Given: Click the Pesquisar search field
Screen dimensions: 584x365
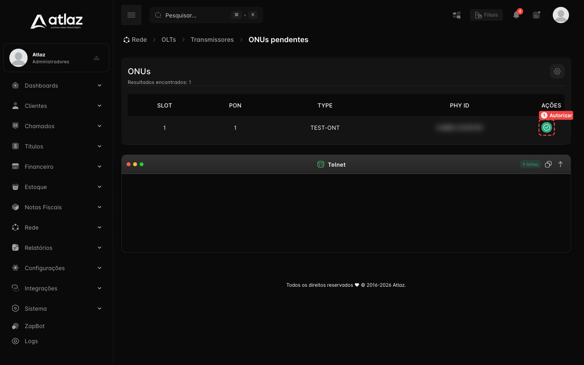Looking at the screenshot, I should coord(206,15).
